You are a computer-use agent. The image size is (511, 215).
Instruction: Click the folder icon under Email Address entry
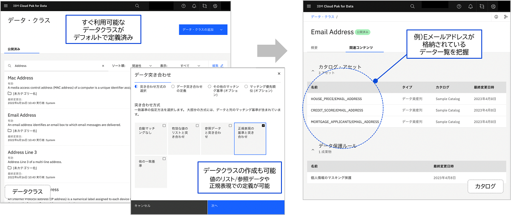10,130
